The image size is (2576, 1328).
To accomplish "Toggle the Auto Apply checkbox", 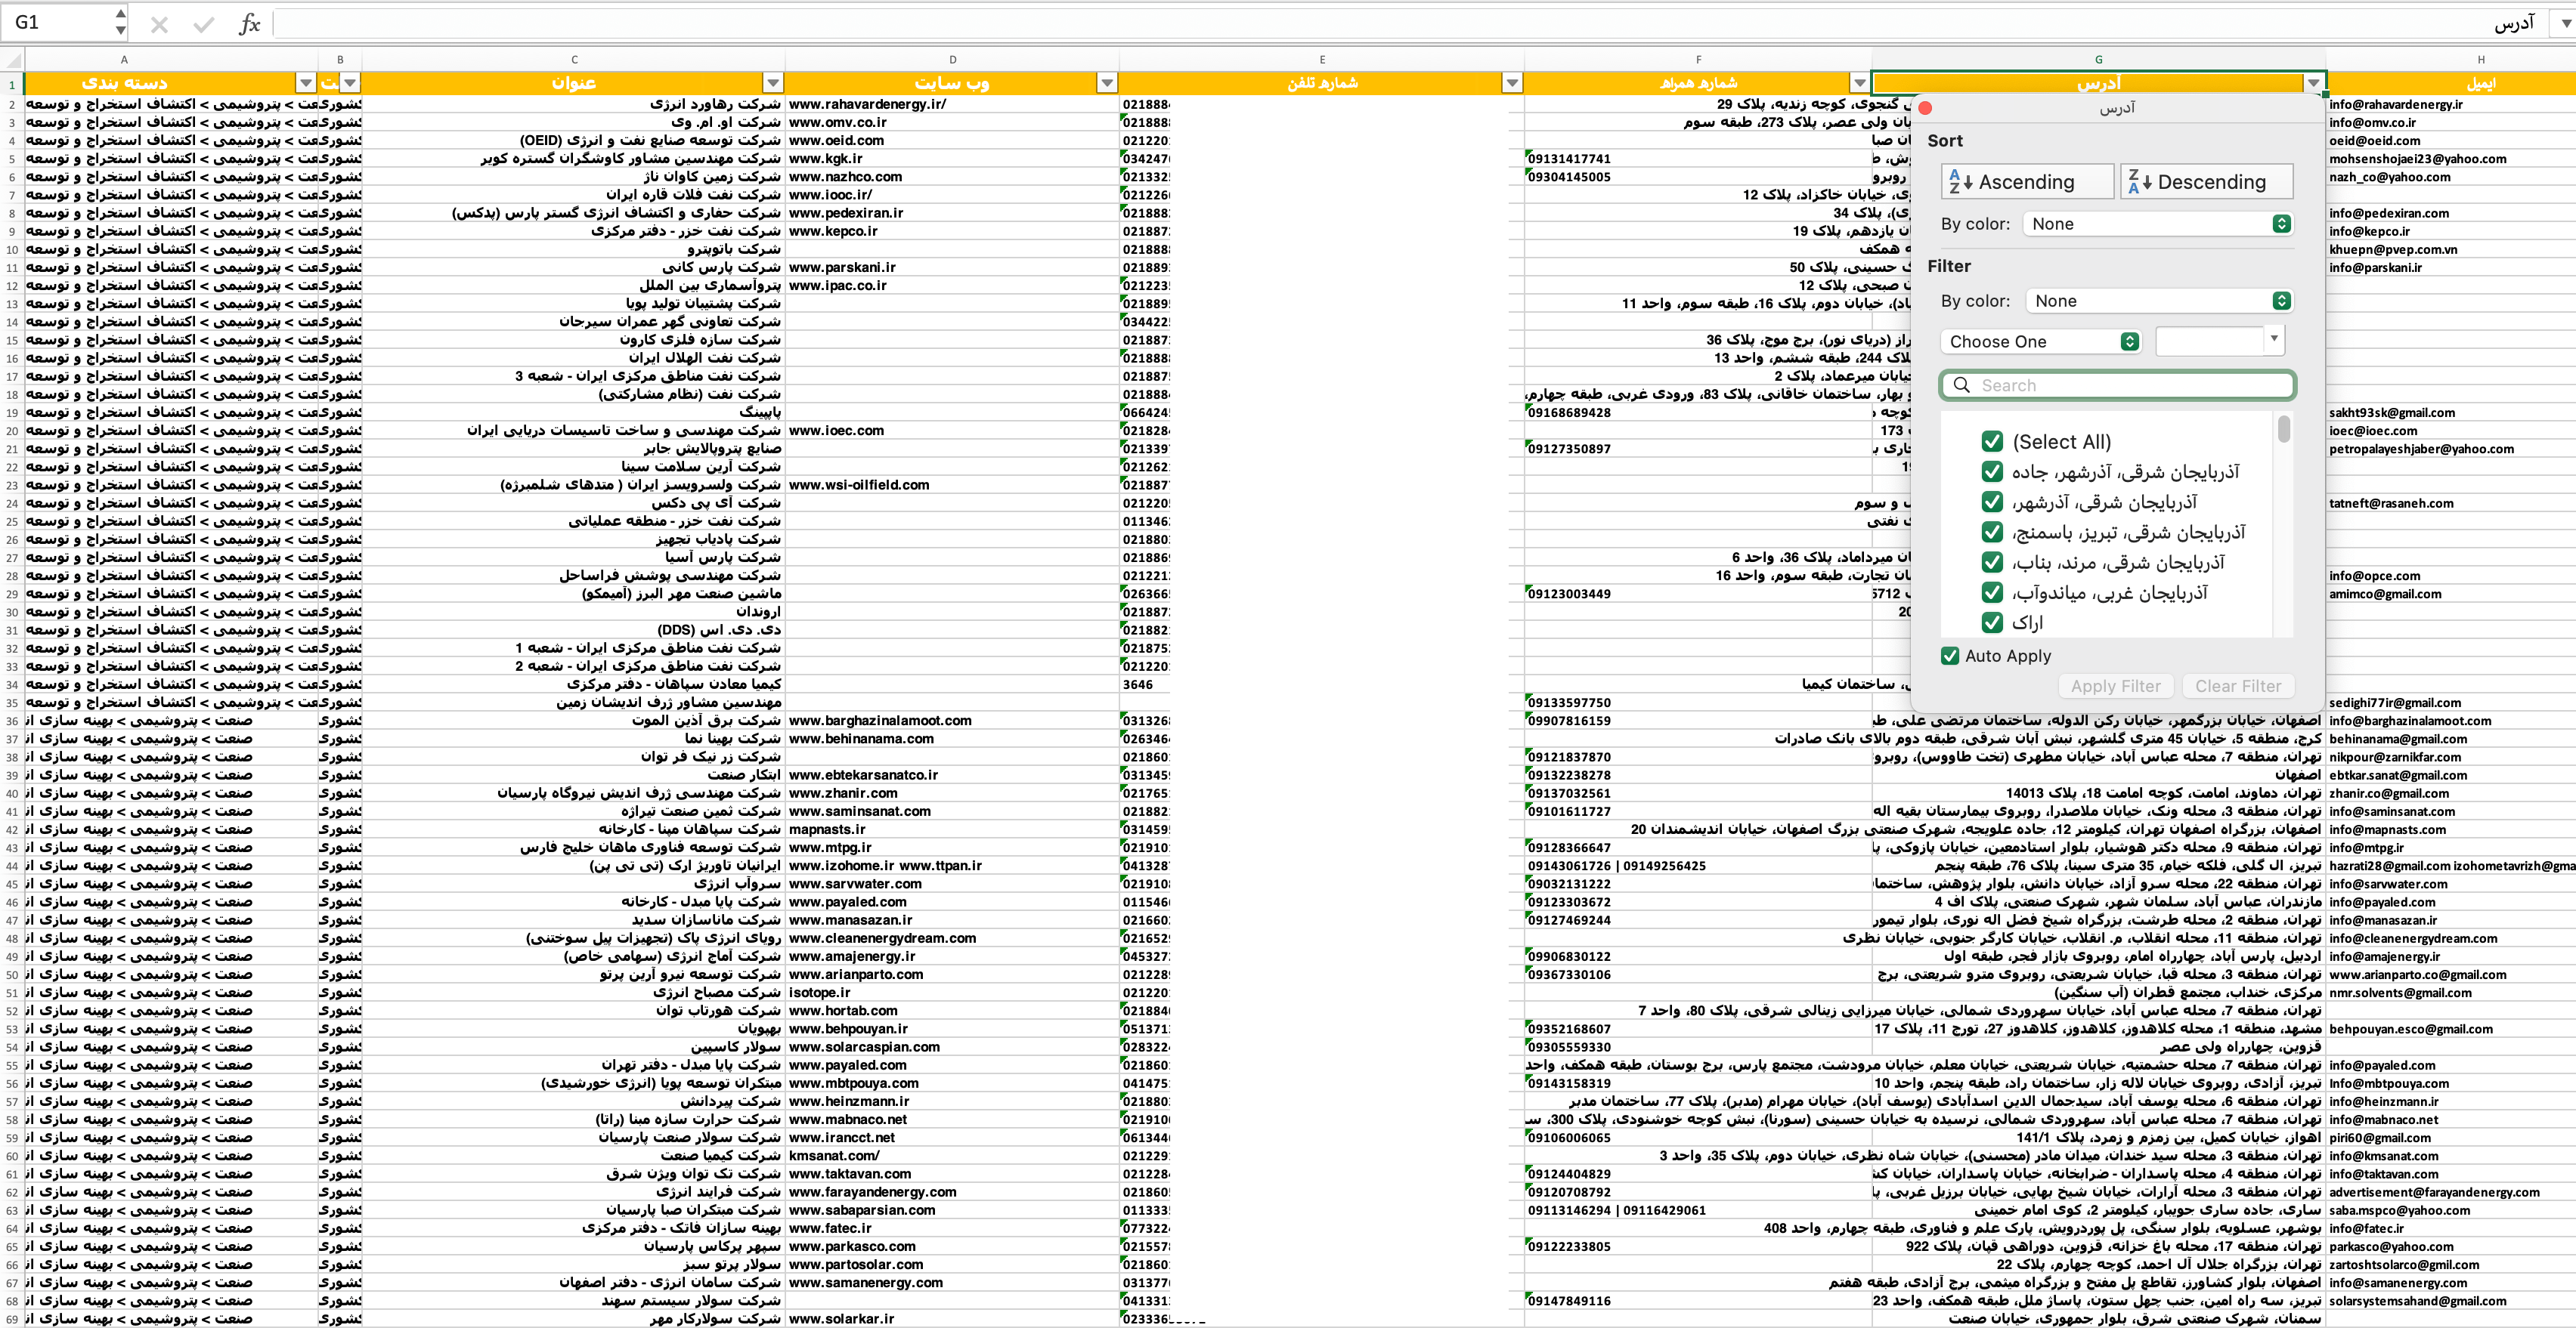I will pos(1950,656).
